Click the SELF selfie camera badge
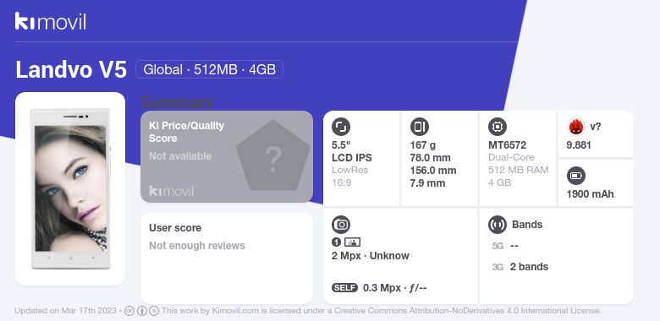This screenshot has width=660, height=321. (x=344, y=288)
